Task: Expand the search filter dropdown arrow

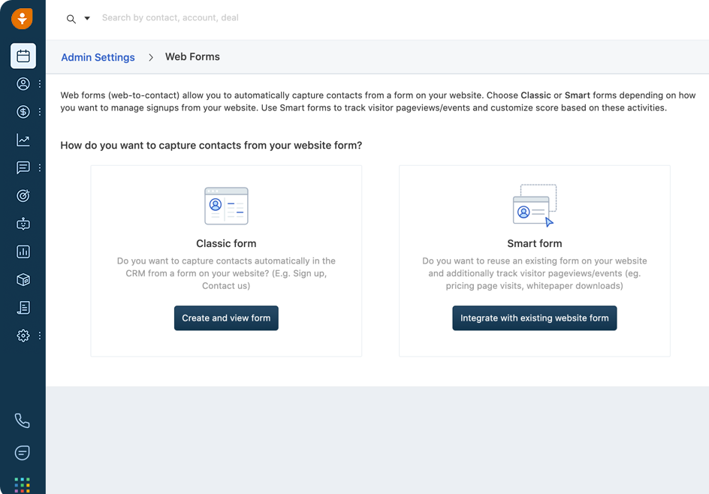Action: 87,18
